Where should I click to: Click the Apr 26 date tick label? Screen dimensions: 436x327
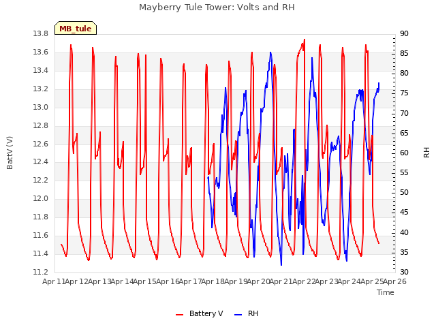[x=395, y=281]
